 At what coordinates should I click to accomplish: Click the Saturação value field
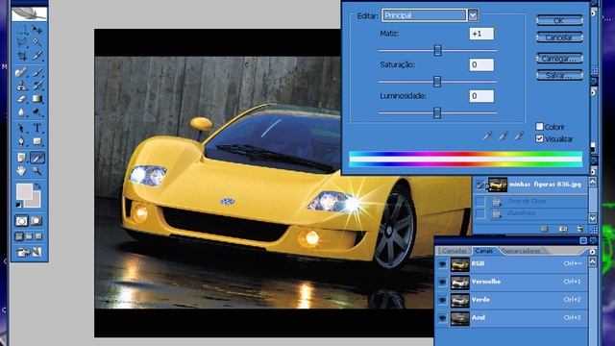click(481, 64)
